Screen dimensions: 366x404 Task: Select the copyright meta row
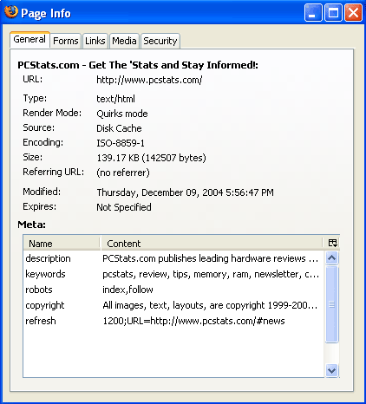173,305
